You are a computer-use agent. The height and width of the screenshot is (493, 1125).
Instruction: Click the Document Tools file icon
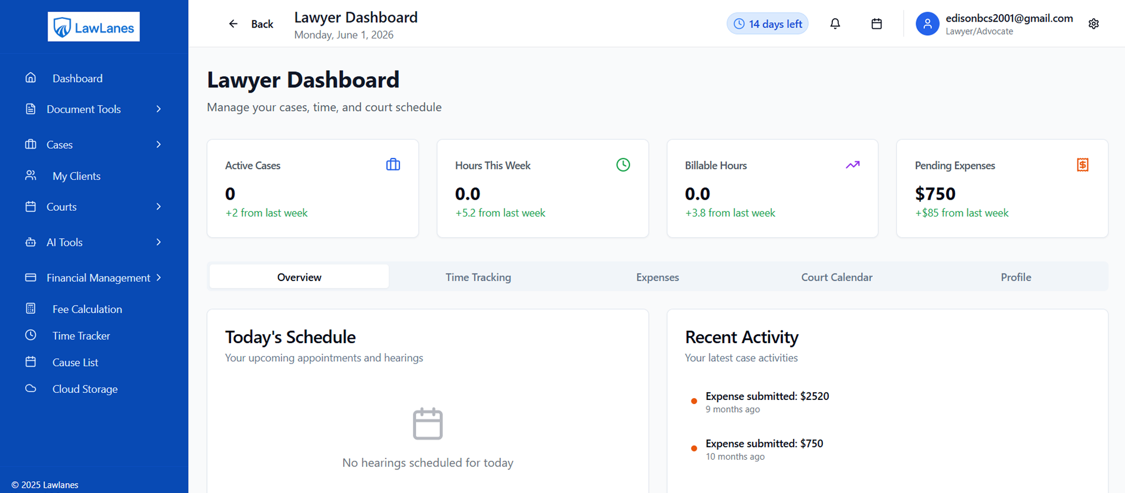point(31,109)
